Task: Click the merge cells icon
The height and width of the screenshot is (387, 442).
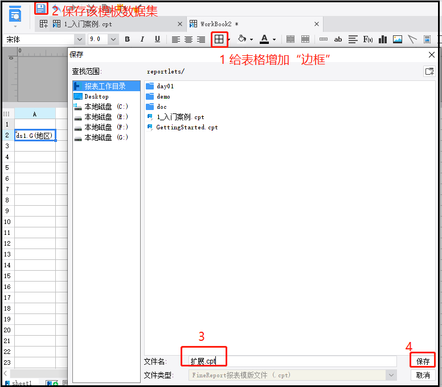Action: tap(290, 39)
